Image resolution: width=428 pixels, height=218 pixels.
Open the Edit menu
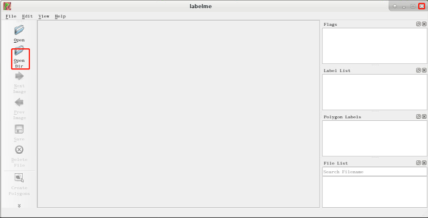(x=27, y=16)
